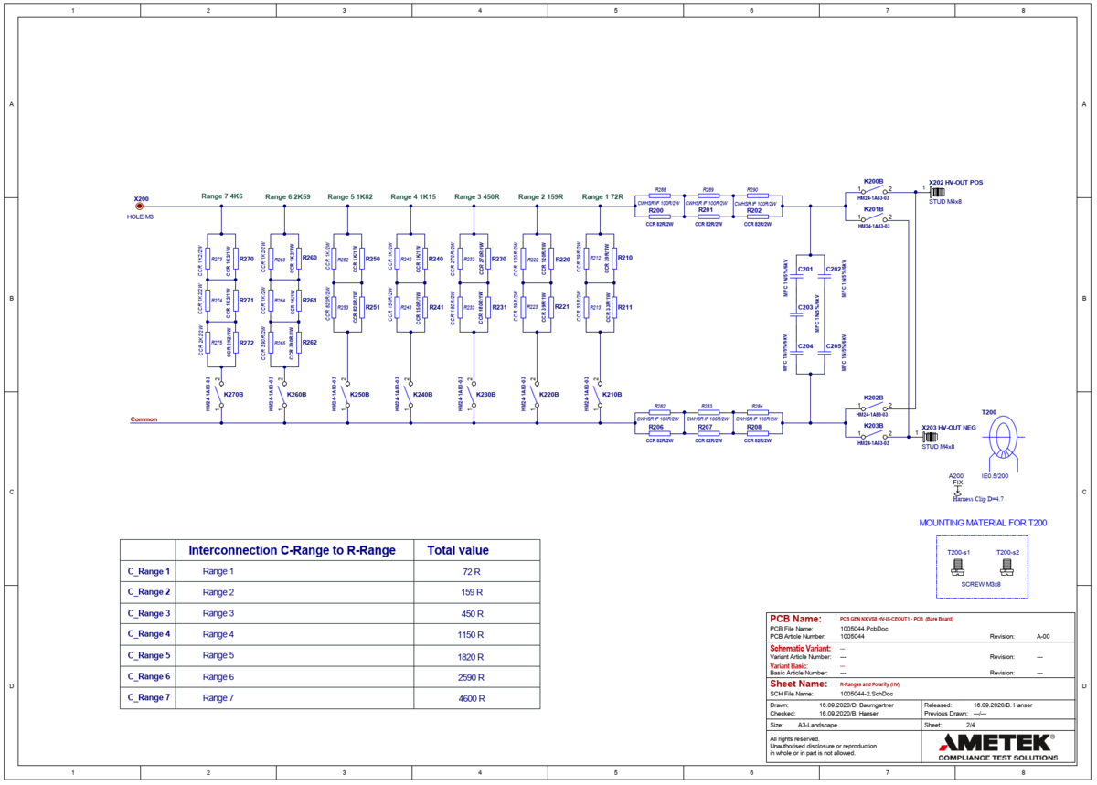
Task: Click the X200 HOLE M3 terminal symbol
Action: (140, 207)
